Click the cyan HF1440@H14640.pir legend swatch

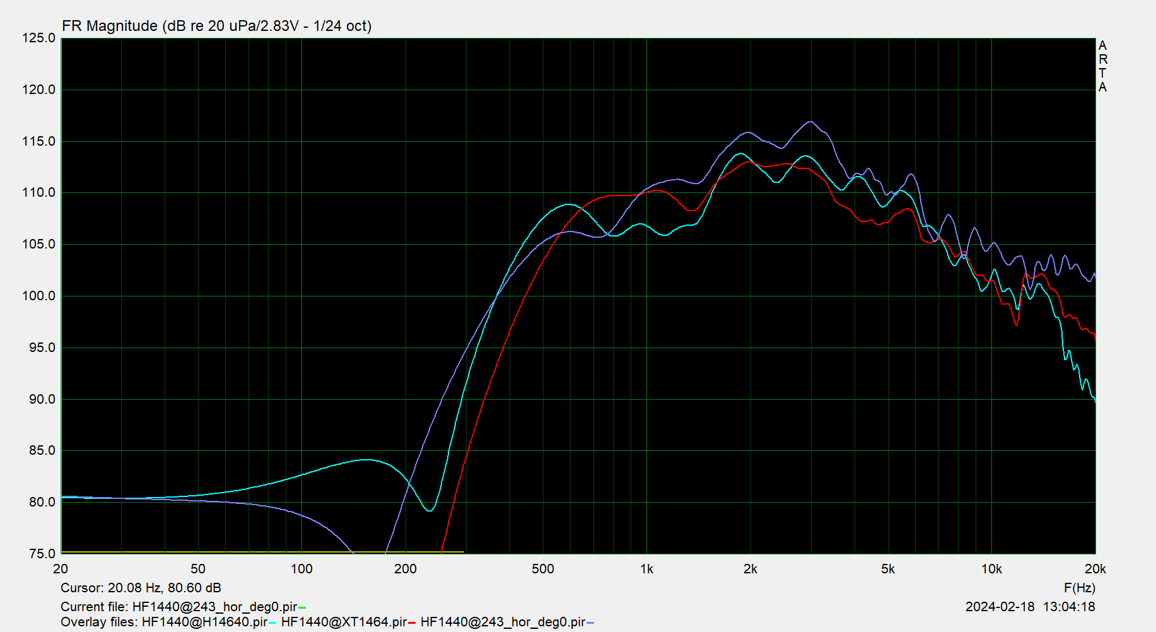point(272,623)
